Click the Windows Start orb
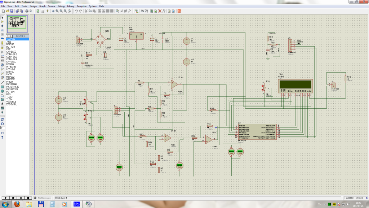Viewport: 369px width, 208px height. (x=5, y=204)
